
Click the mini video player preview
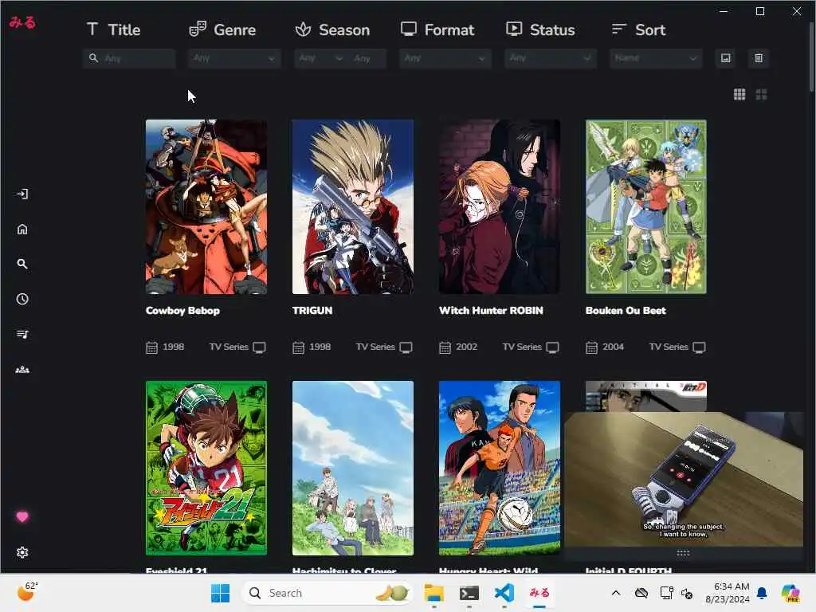tap(683, 479)
